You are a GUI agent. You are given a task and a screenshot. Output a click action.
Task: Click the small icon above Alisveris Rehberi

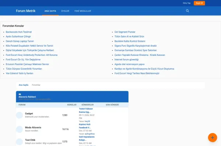(x=20, y=94)
